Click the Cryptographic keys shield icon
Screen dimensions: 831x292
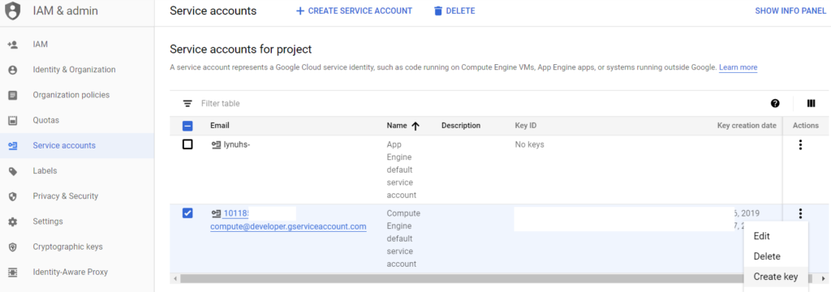[x=13, y=247]
